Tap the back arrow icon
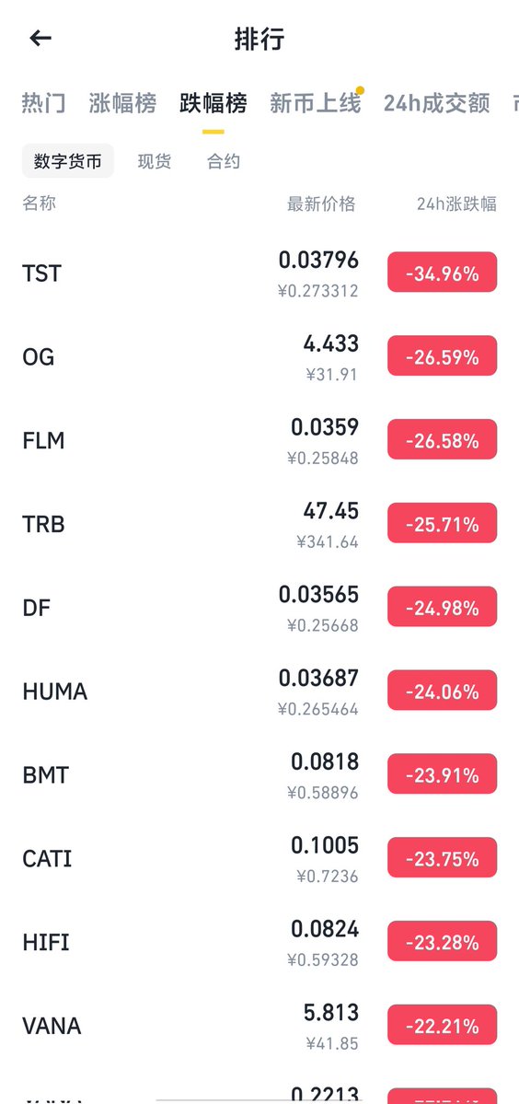The height and width of the screenshot is (1104, 519). 40,38
